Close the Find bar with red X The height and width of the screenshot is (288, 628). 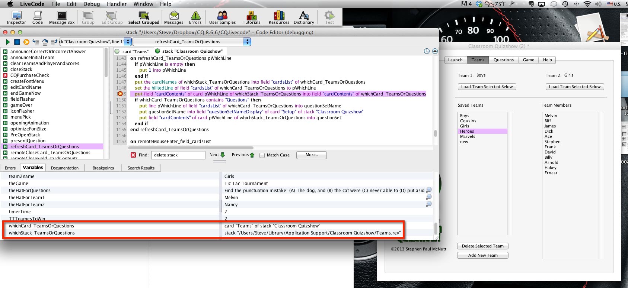(x=133, y=155)
